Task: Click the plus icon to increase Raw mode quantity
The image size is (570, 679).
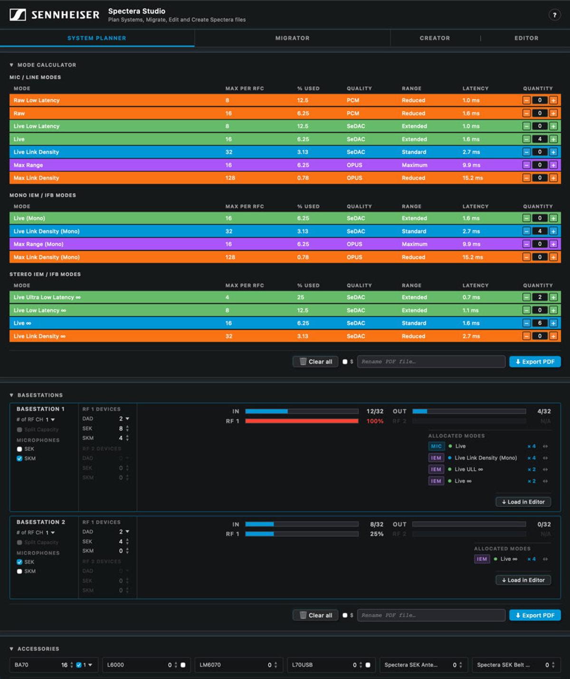Action: [x=553, y=113]
